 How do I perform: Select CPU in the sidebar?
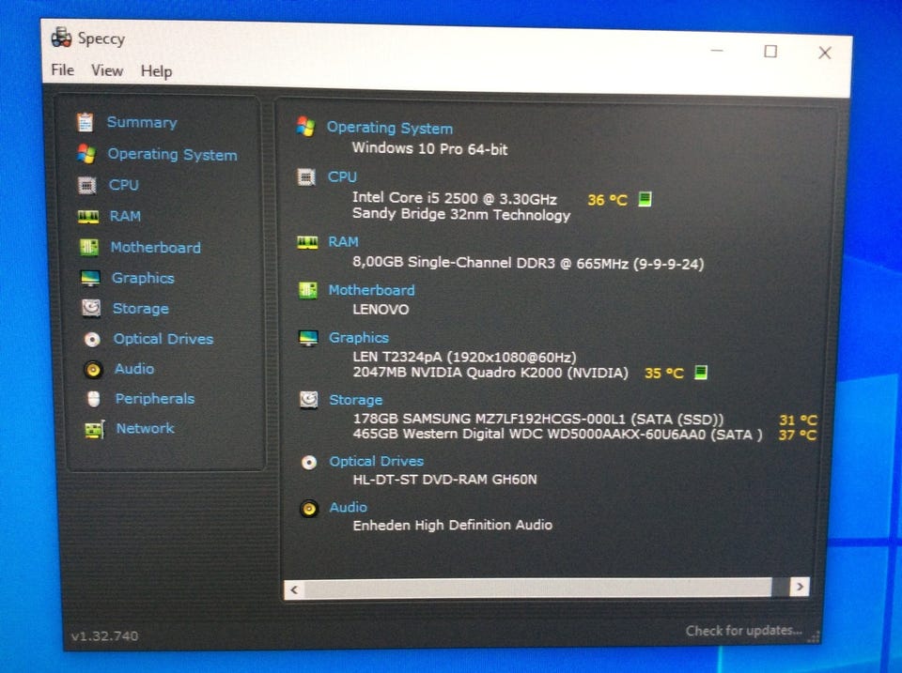[x=124, y=185]
